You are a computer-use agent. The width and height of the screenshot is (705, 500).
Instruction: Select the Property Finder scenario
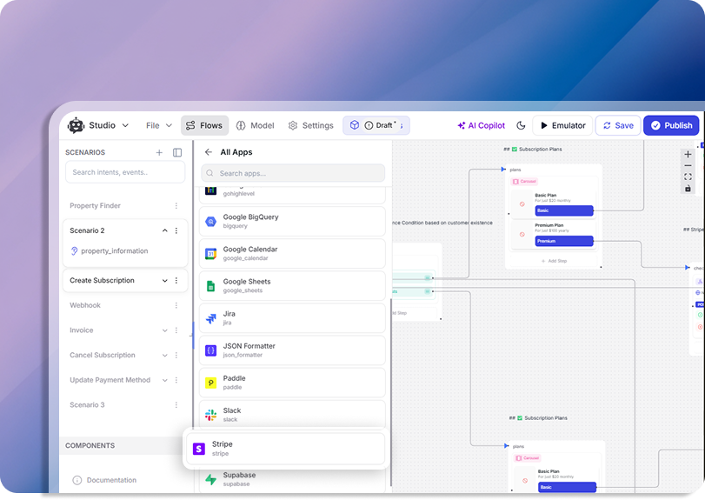tap(96, 205)
